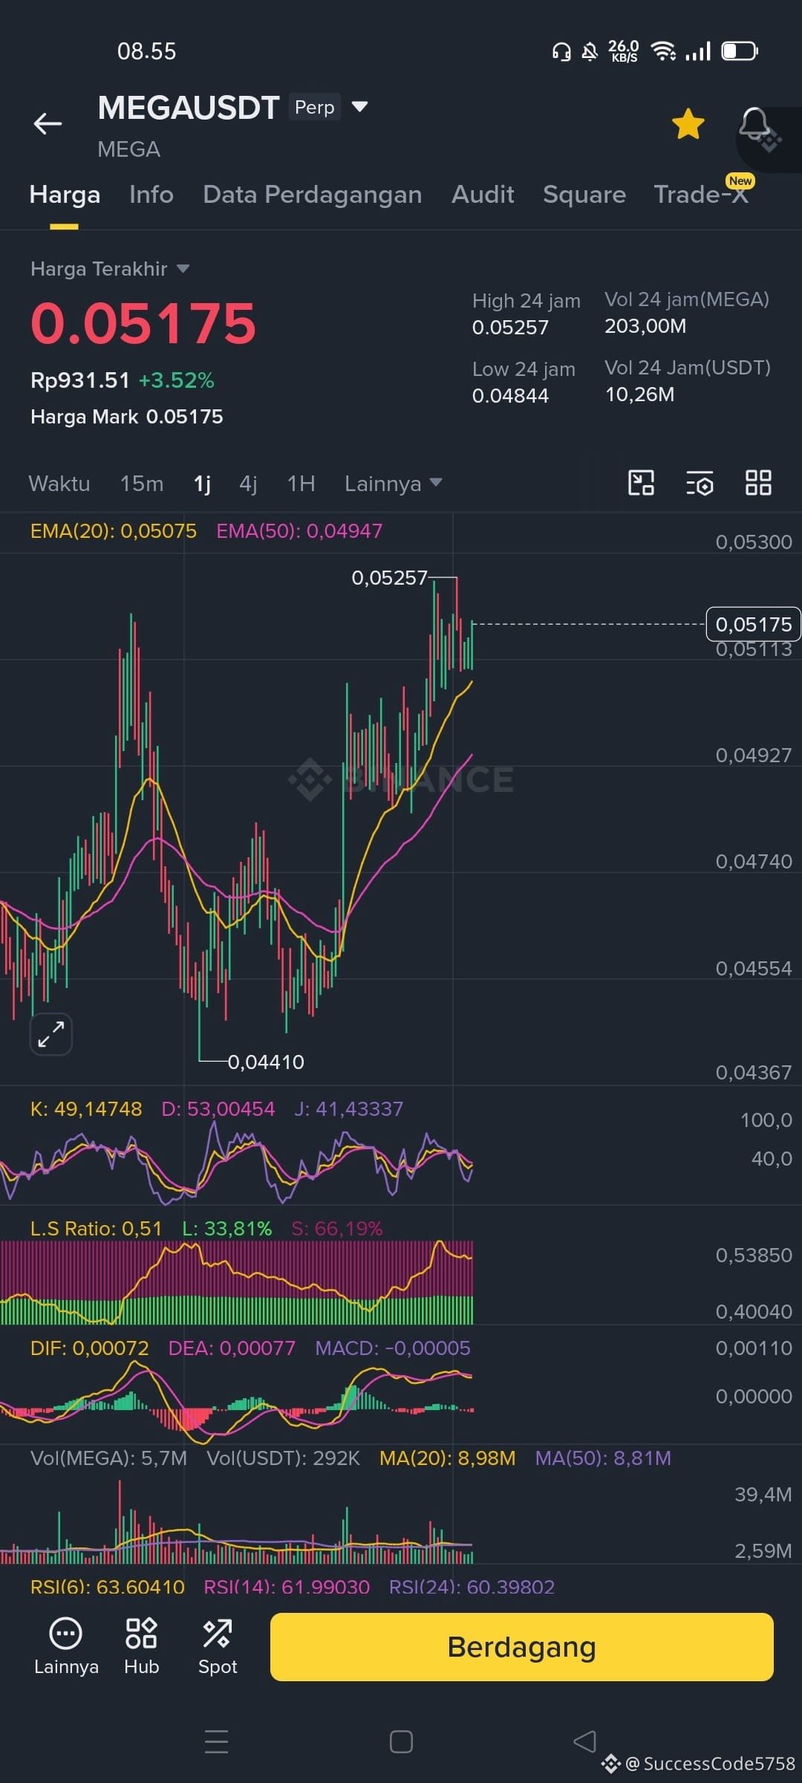
Task: Tap the Rp931.51 converted price
Action: (80, 380)
